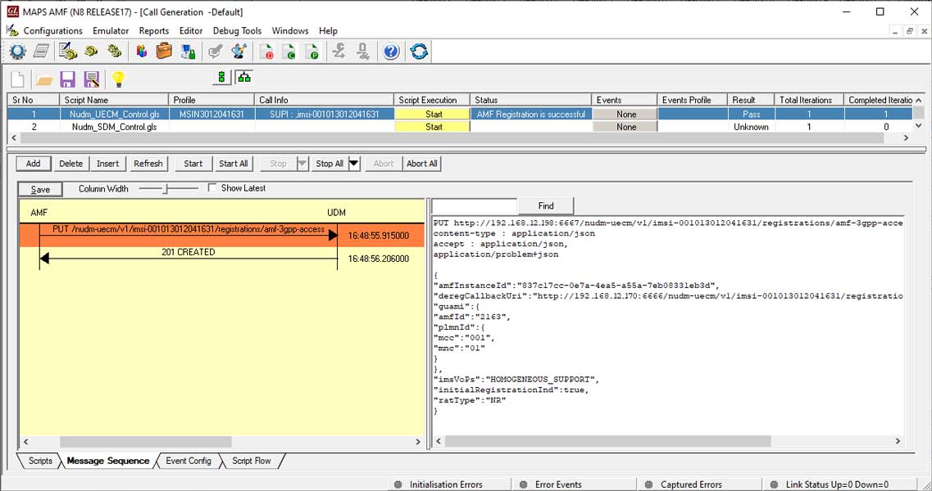Click the search text field beside Find
Image resolution: width=932 pixels, height=491 pixels.
[x=475, y=205]
